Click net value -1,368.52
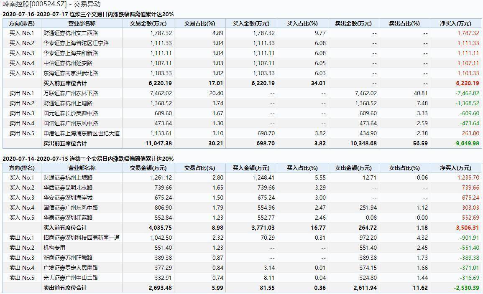This screenshot has width=483, height=294. [467, 103]
